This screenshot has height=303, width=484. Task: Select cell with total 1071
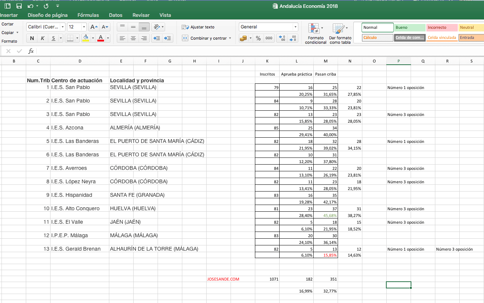(x=267, y=279)
